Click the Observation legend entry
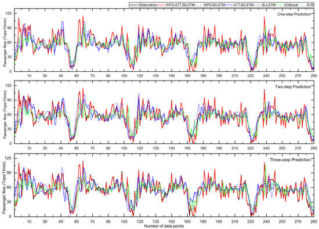319x229 pixels. click(143, 5)
